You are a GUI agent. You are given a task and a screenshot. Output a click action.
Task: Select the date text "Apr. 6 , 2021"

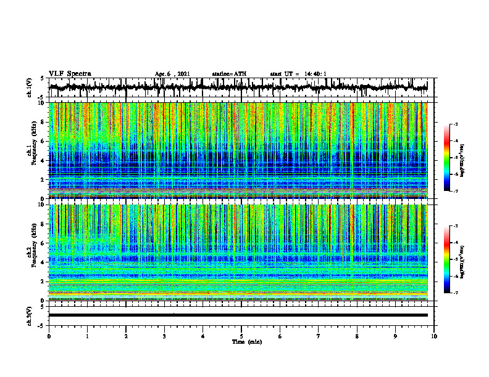tap(172, 74)
